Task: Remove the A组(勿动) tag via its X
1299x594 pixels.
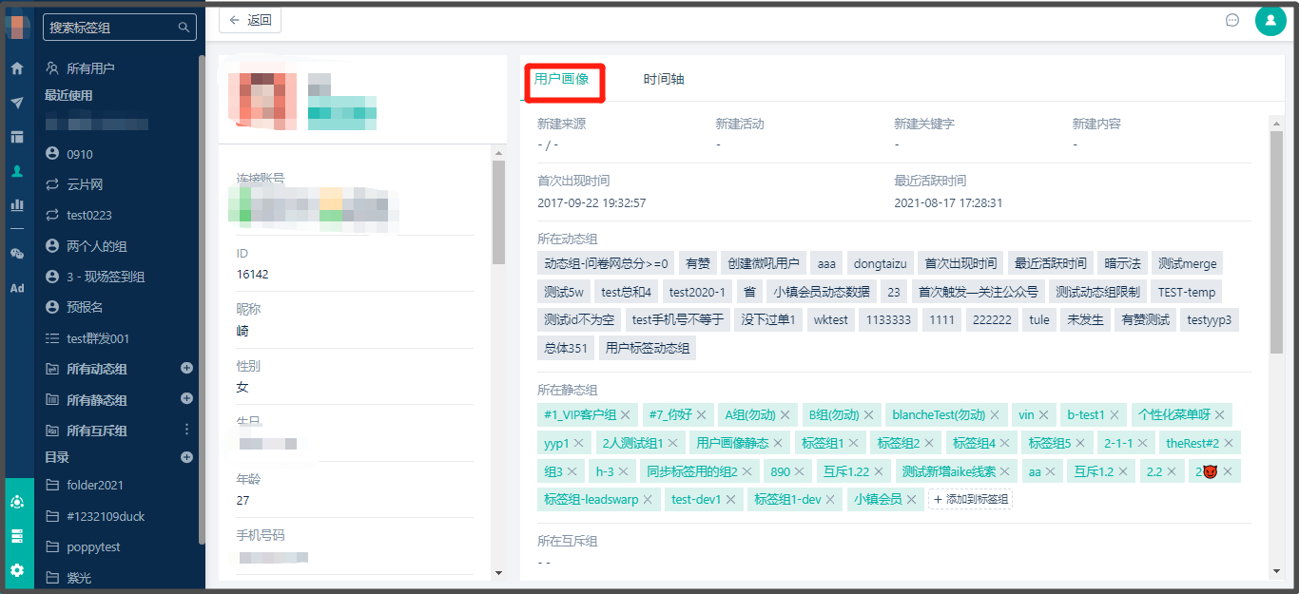Action: (x=785, y=415)
